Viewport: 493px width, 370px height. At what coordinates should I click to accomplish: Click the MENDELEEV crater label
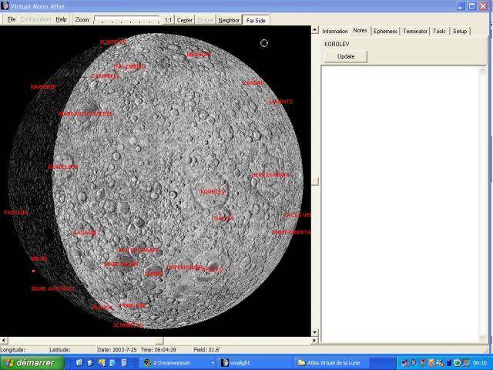pos(63,166)
